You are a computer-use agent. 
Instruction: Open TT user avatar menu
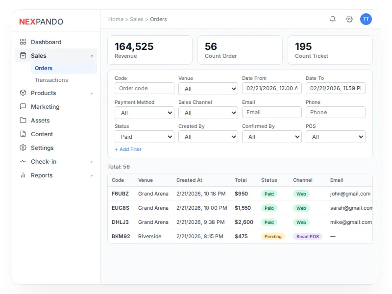tap(366, 19)
